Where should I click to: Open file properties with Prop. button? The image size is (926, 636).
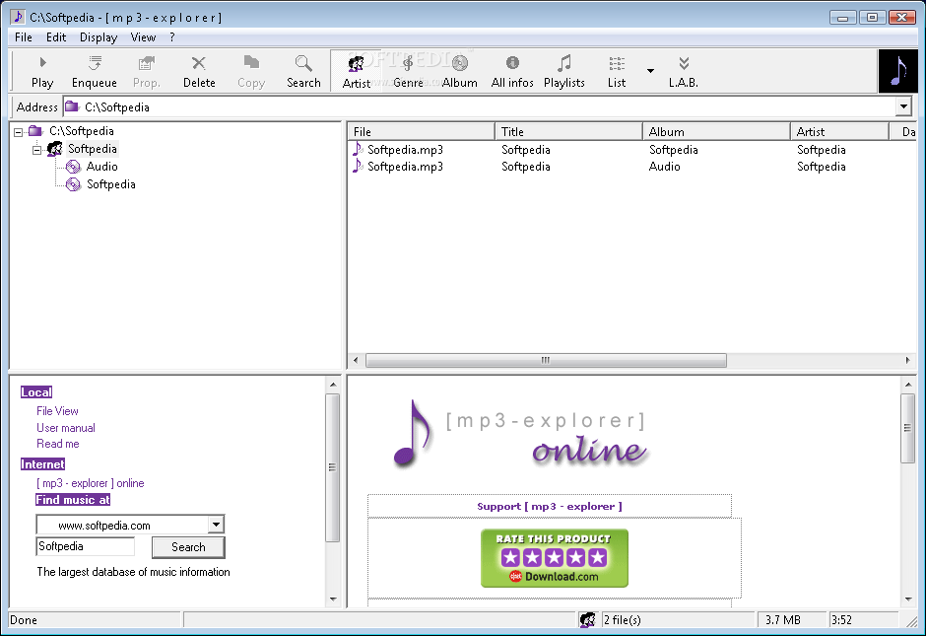pos(146,72)
